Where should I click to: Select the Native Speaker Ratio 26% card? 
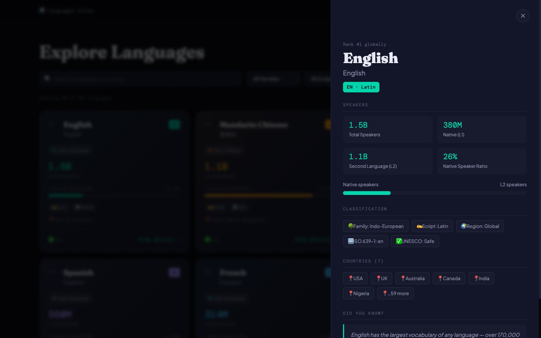point(482,161)
